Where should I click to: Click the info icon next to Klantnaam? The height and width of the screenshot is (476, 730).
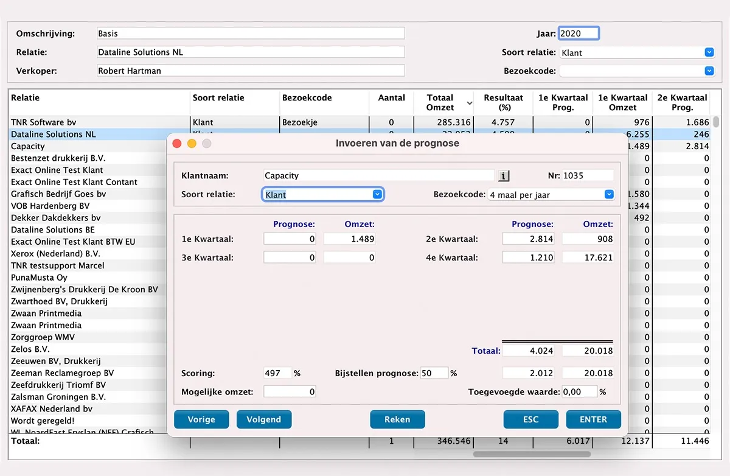504,176
